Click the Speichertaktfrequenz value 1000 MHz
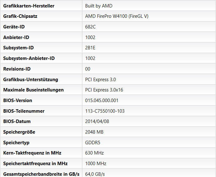The width and height of the screenshot is (216, 177). tap(96, 164)
